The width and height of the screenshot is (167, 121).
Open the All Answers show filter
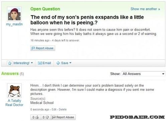[143, 74]
